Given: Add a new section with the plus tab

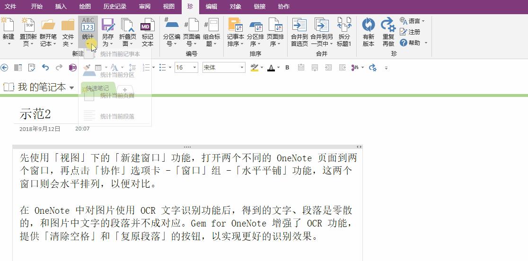Looking at the screenshot, I should pyautogui.click(x=124, y=90).
